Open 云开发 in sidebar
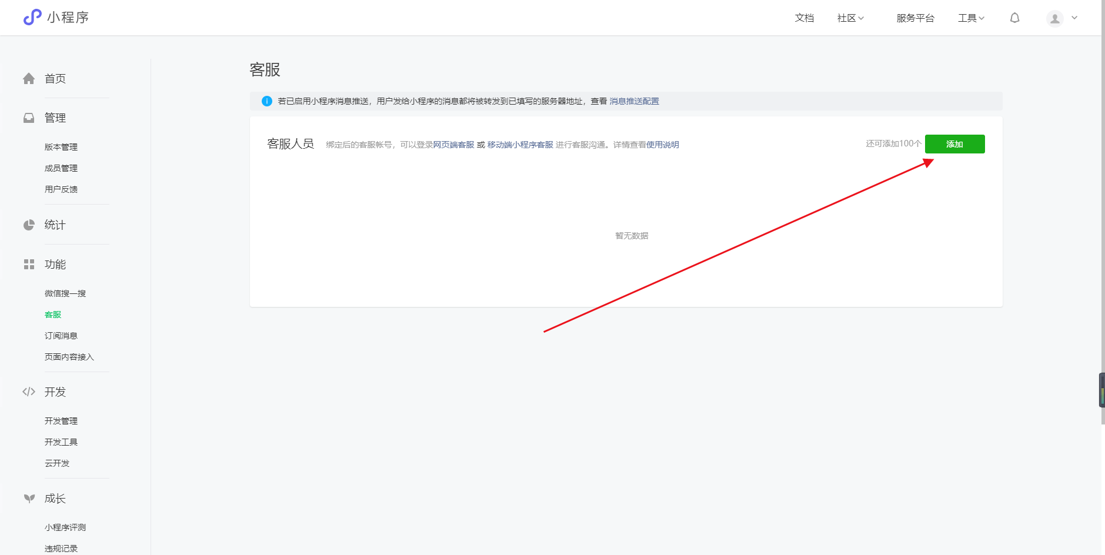This screenshot has width=1105, height=555. click(x=57, y=463)
